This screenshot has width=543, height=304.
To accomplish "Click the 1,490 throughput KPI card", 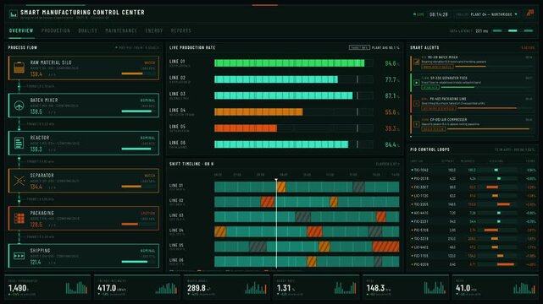I will pyautogui.click(x=47, y=287).
